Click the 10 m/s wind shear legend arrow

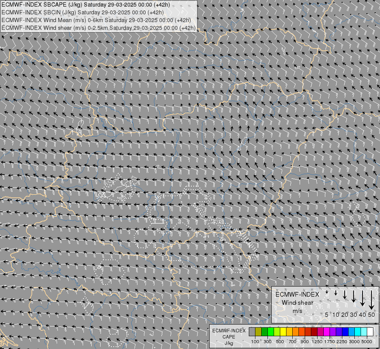click(336, 293)
